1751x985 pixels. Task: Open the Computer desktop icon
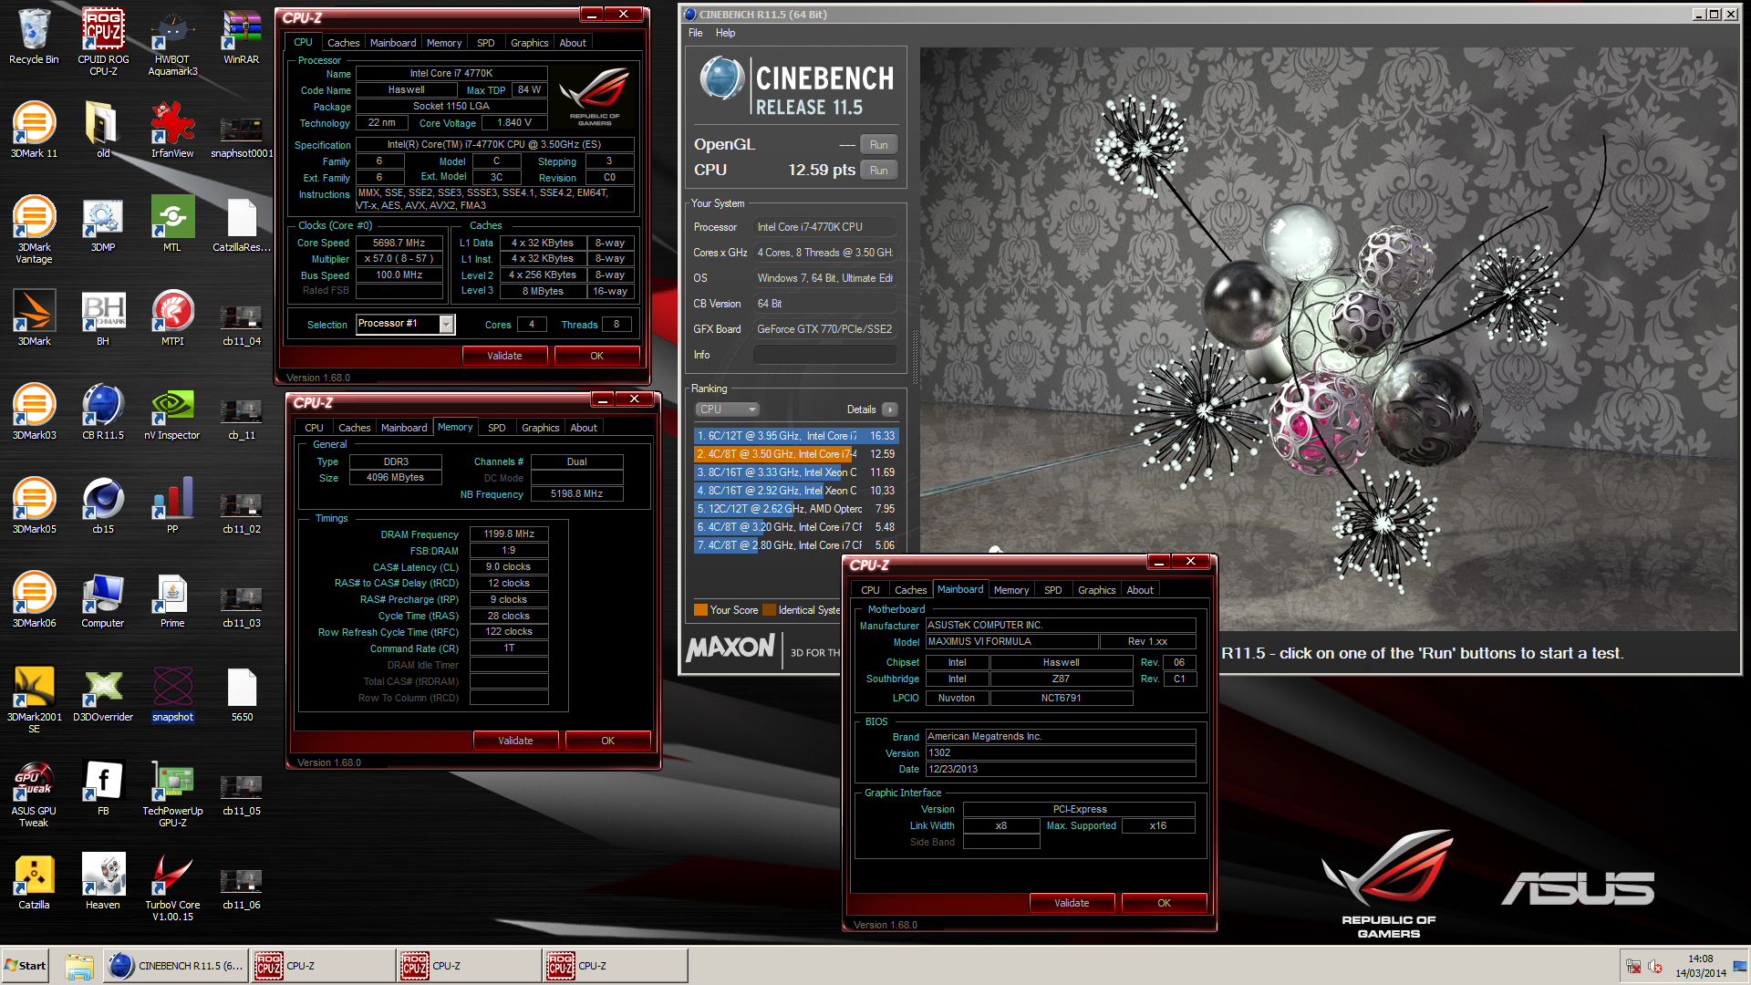[103, 600]
